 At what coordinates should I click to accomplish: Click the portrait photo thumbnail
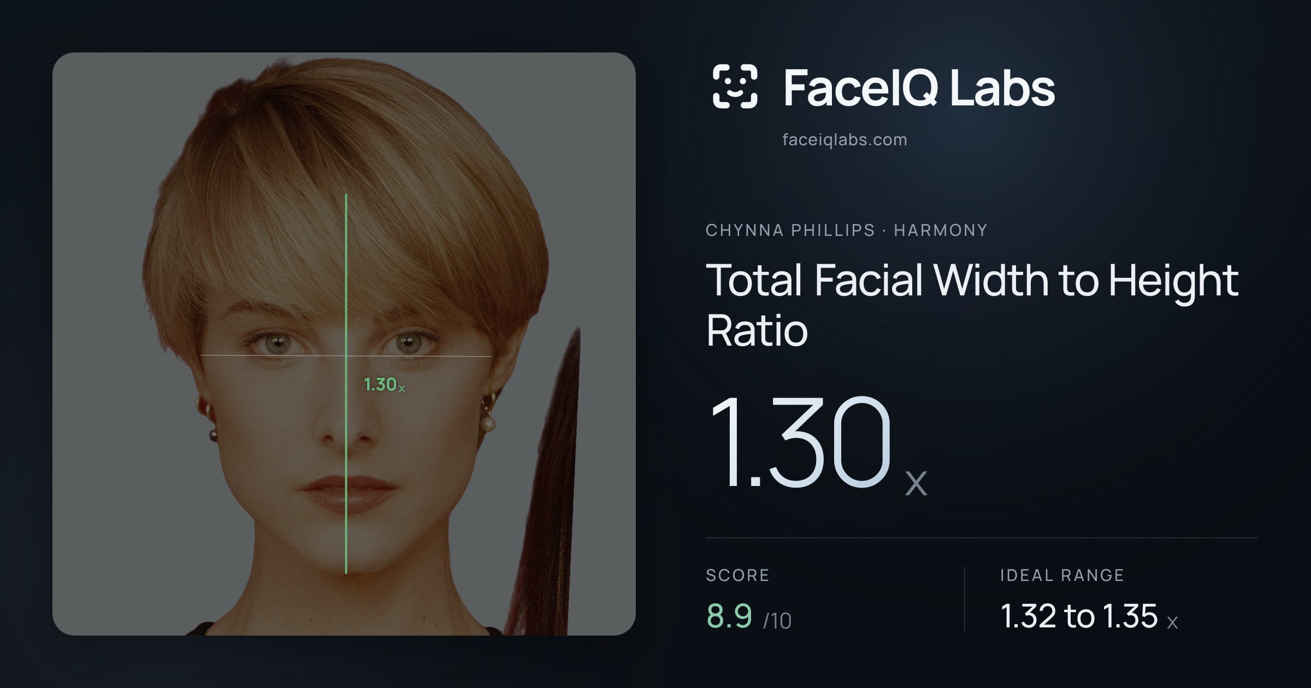[x=344, y=344]
